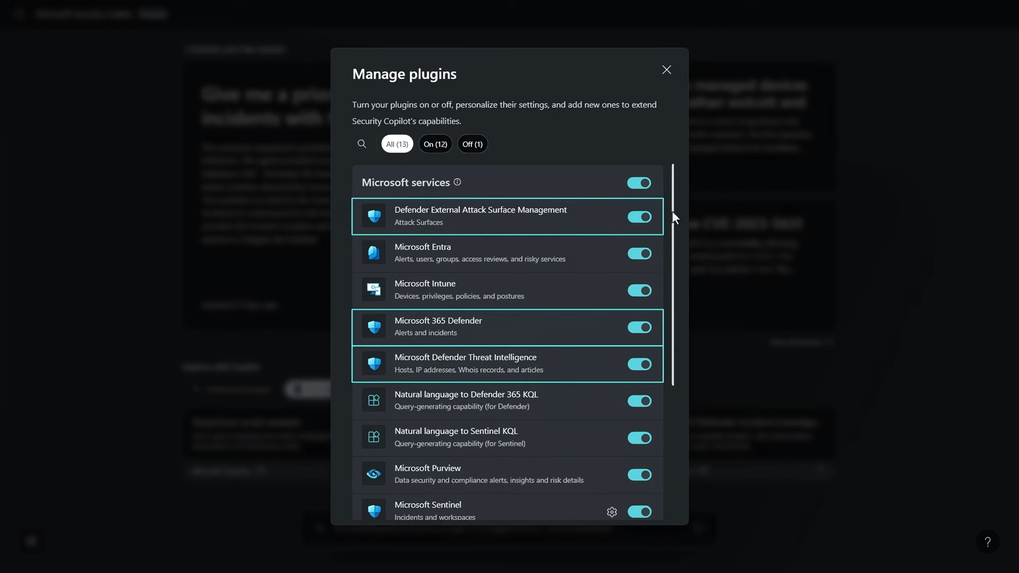This screenshot has width=1019, height=573.
Task: Select the On (12) filter tab
Action: [x=435, y=144]
